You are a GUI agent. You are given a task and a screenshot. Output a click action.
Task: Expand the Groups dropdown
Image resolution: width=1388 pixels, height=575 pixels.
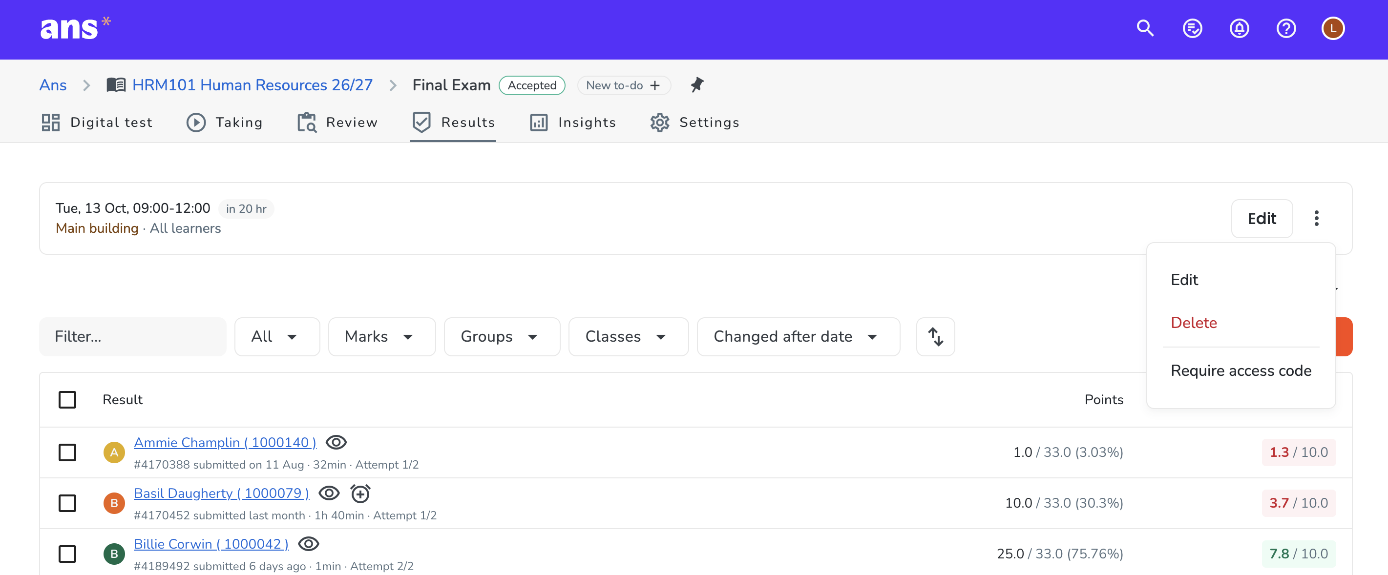click(x=502, y=336)
